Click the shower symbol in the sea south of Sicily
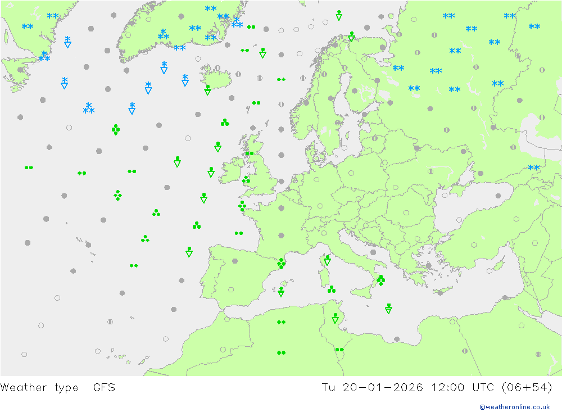This screenshot has width=562, height=412. pos(388,309)
